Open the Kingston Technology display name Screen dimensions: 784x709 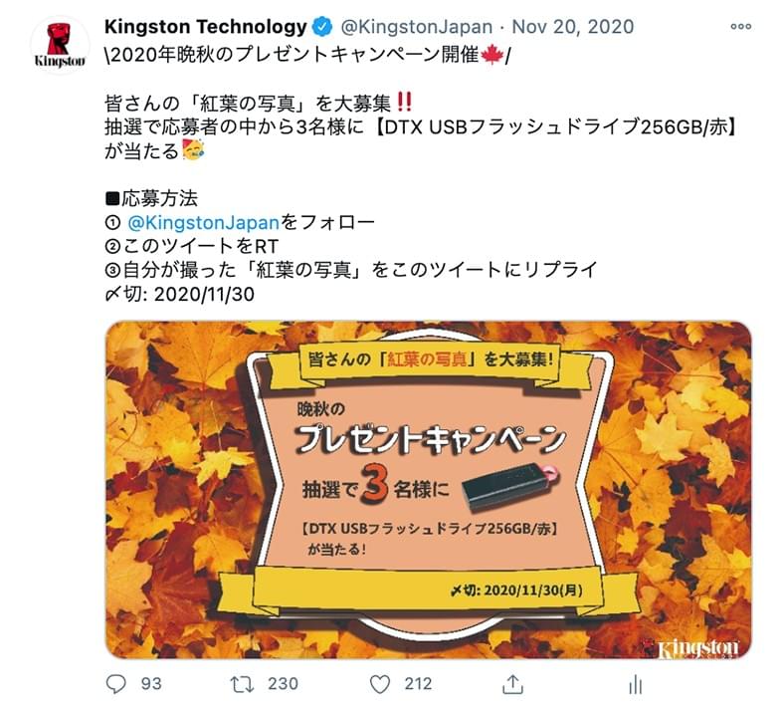tap(206, 27)
